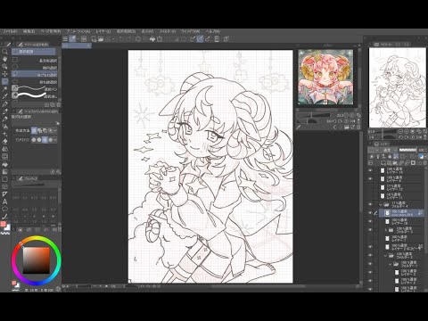Click the Redo arrow in command bar
428x321 pixels.
click(x=128, y=39)
